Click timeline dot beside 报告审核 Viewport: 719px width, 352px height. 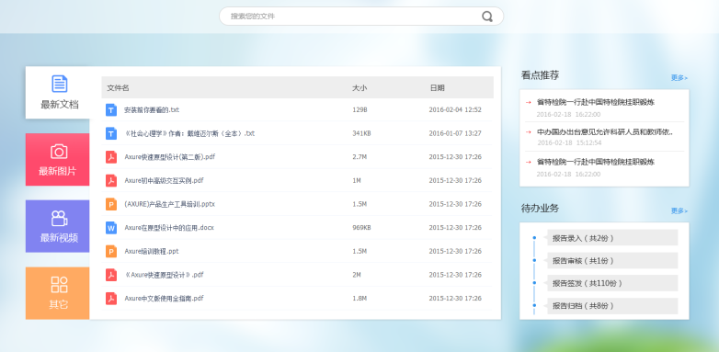tap(534, 260)
